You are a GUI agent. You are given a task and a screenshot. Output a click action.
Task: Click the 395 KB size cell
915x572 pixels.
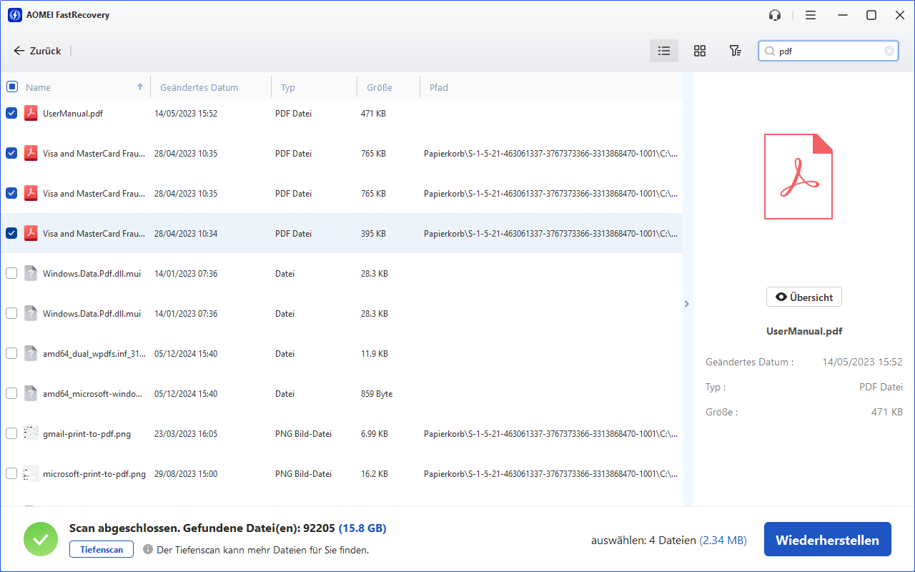click(373, 233)
